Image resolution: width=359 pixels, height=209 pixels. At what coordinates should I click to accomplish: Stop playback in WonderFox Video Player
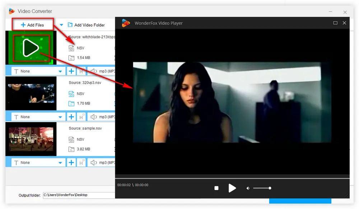coord(216,188)
